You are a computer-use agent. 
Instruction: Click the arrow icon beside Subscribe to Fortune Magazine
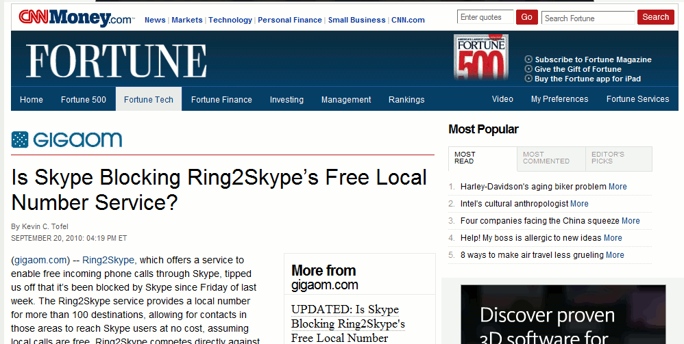pos(528,59)
